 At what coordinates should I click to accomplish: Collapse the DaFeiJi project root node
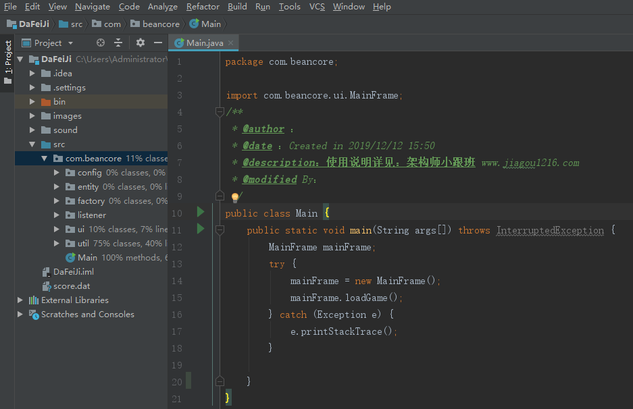click(20, 59)
